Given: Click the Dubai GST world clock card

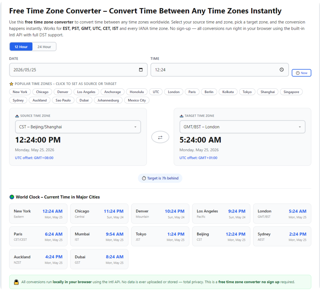Looking at the screenshot, I should [x=99, y=259].
